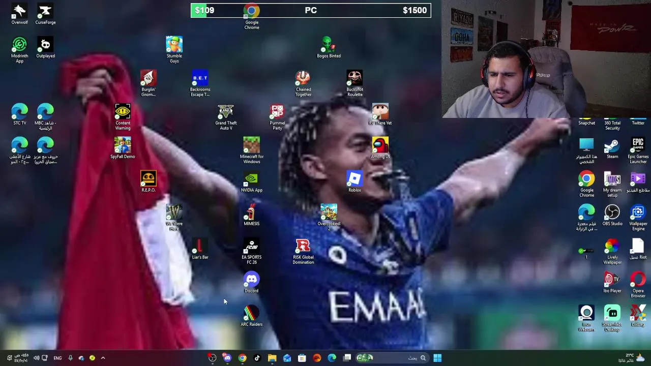Launch Epic Games Launcher shortcut

tap(638, 151)
